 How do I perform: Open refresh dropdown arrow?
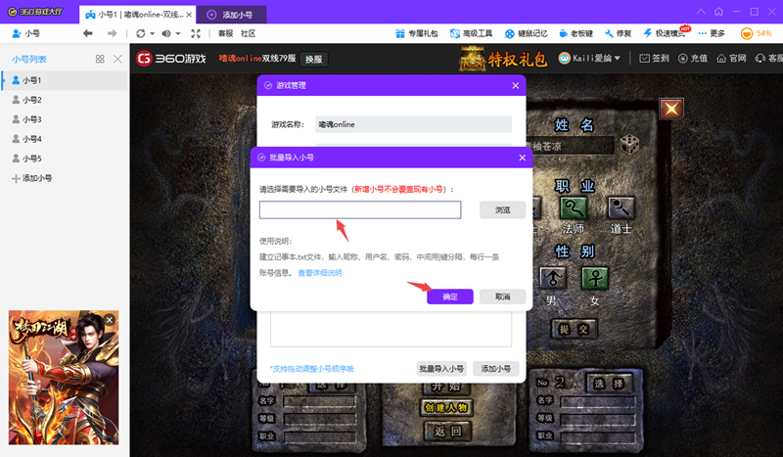point(153,33)
